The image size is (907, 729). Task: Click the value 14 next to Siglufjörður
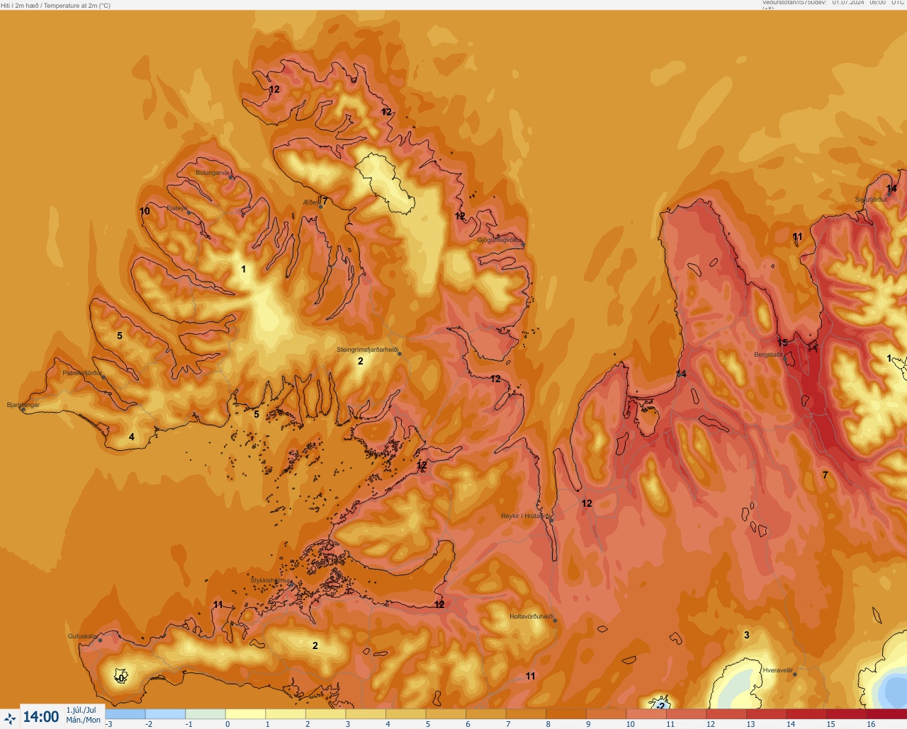[x=891, y=189]
